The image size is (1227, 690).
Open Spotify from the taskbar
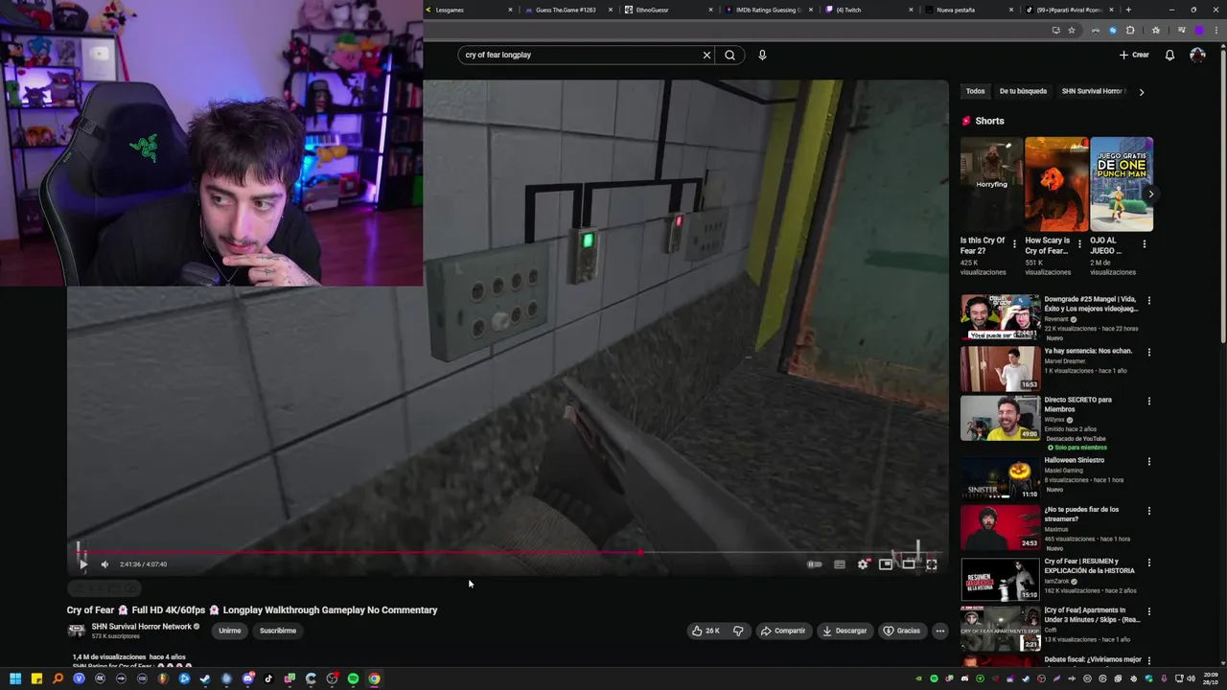[x=353, y=678]
